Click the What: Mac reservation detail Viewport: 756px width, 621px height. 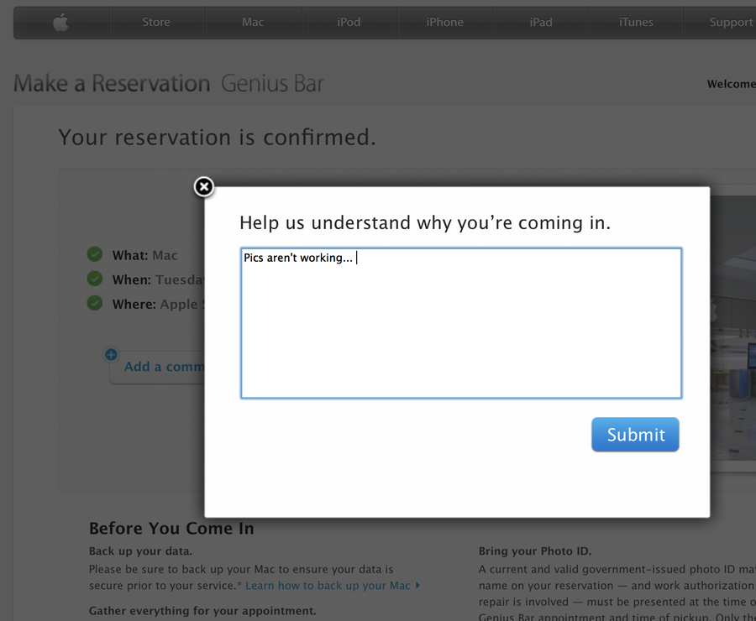tap(145, 255)
